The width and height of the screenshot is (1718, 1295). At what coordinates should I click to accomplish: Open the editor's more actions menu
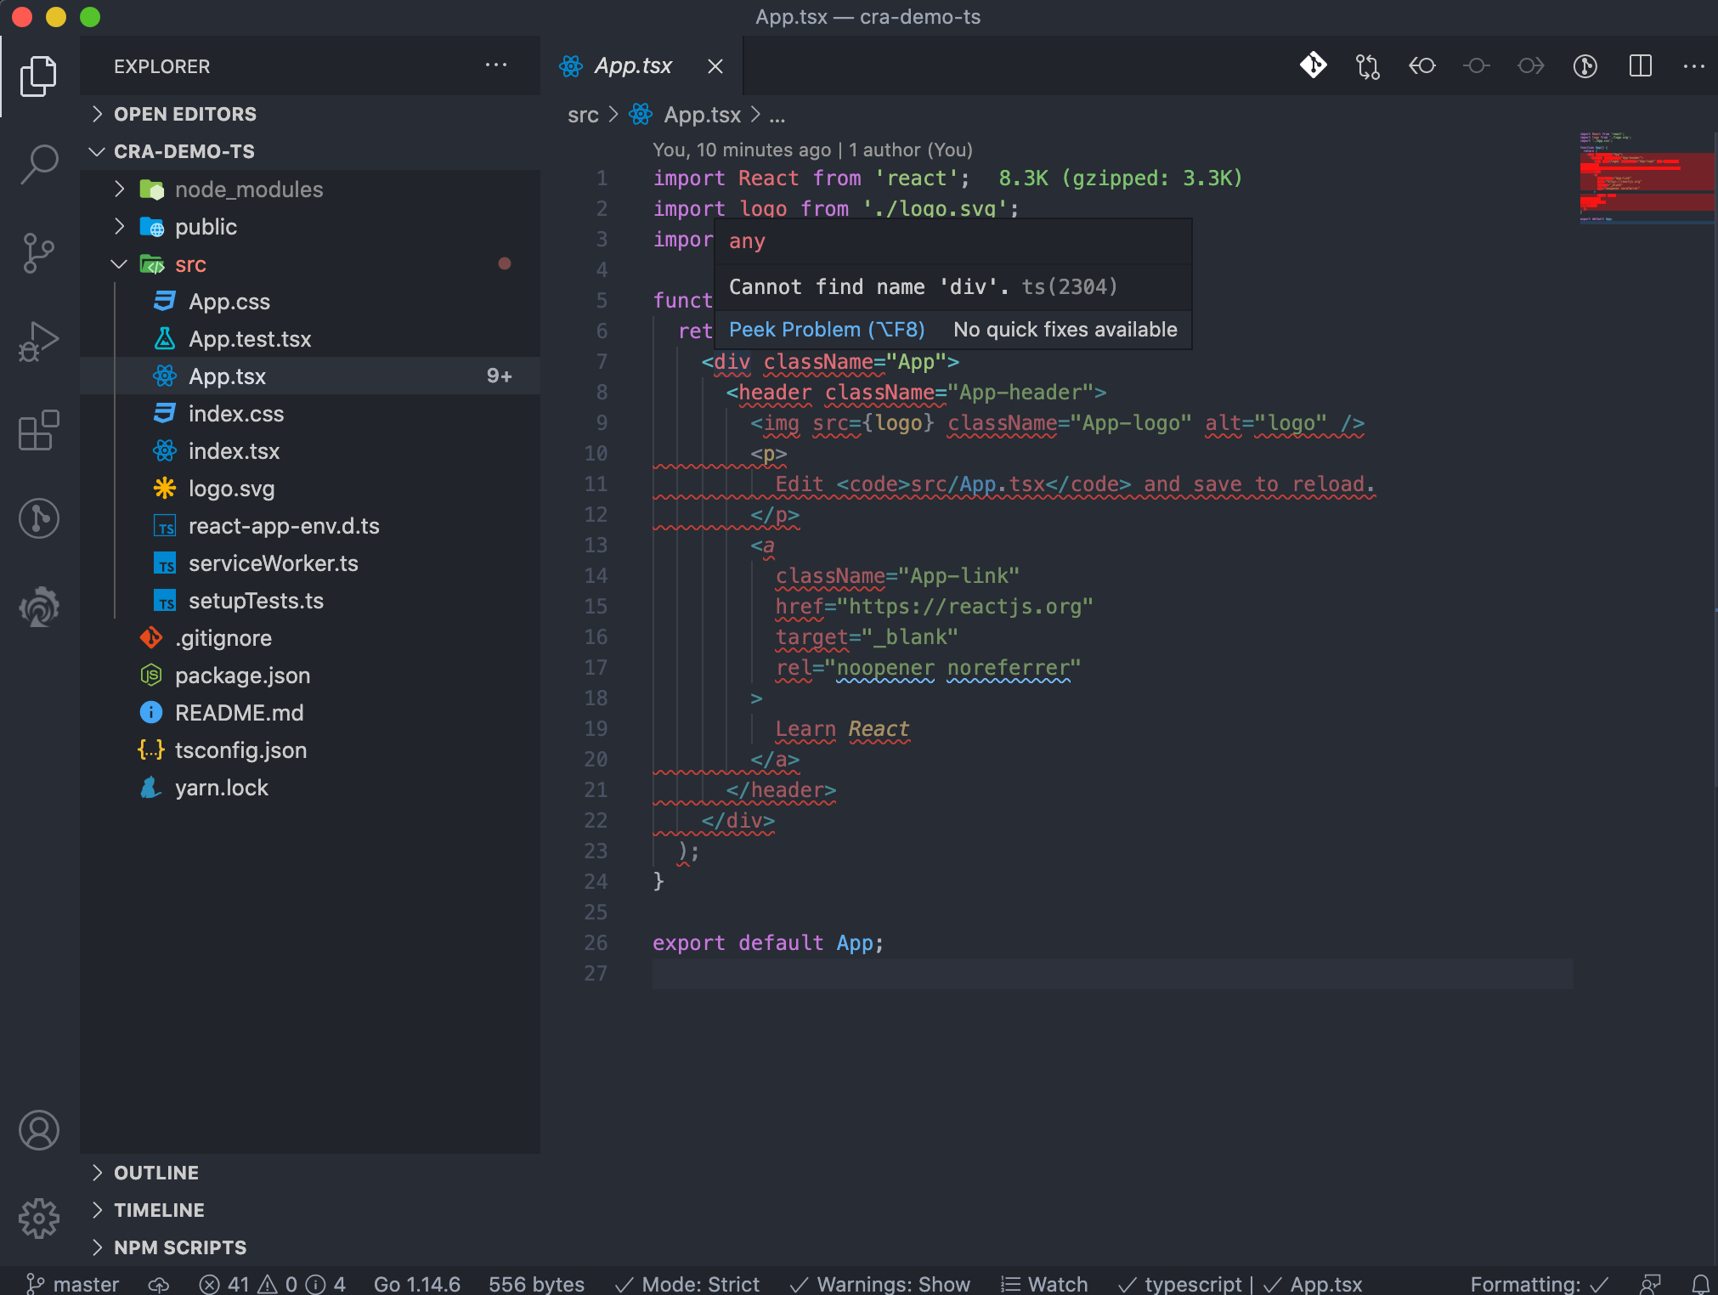point(1695,66)
